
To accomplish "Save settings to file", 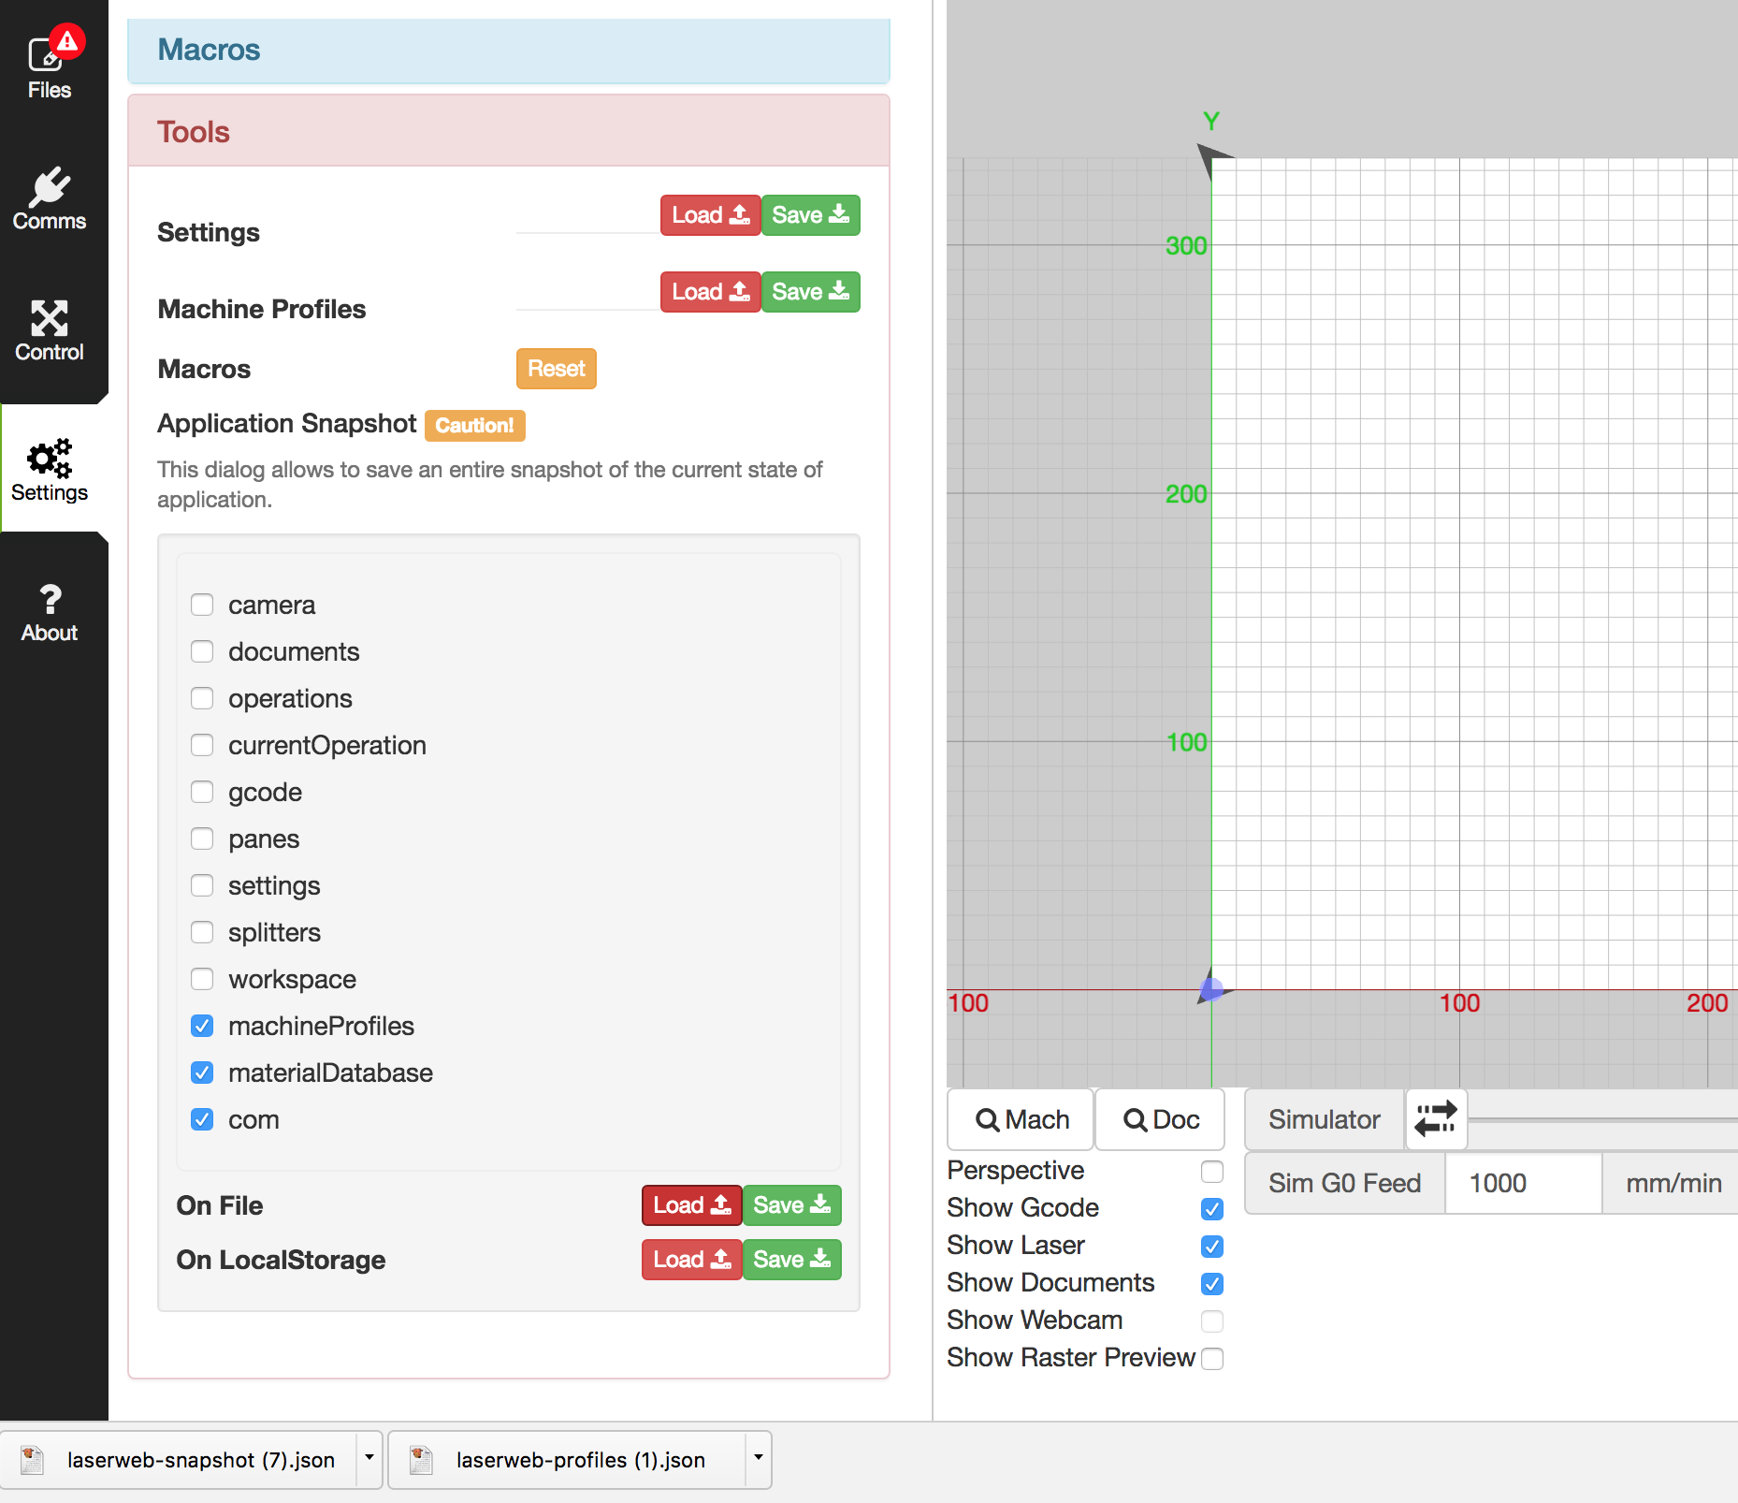I will coord(810,215).
